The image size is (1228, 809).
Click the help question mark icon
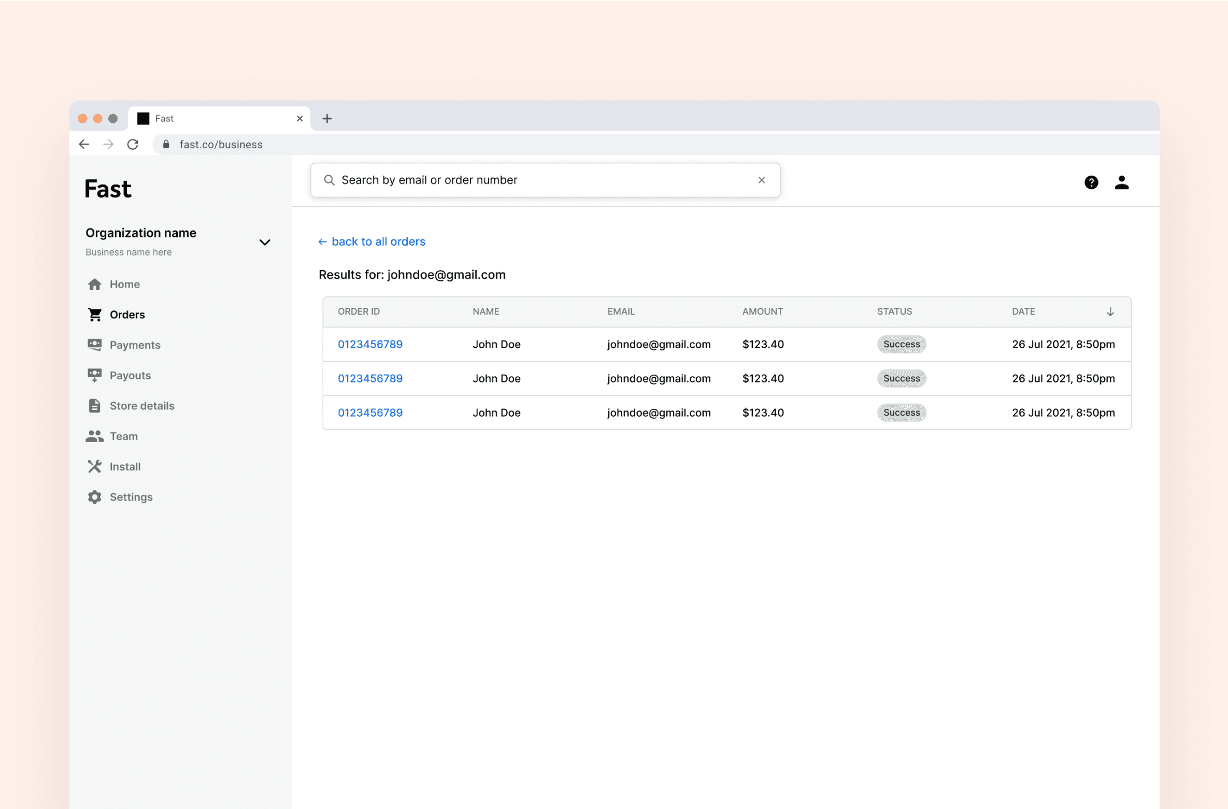(x=1091, y=182)
